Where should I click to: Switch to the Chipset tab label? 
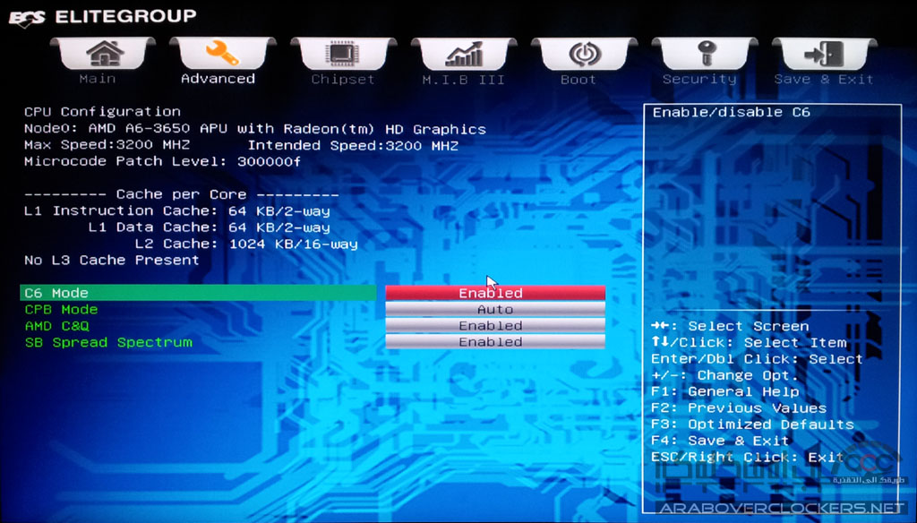coord(343,80)
